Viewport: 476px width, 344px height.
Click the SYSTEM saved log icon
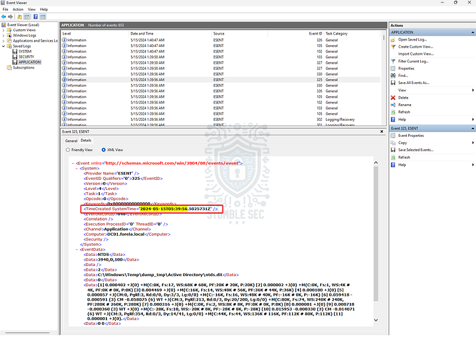[14, 51]
